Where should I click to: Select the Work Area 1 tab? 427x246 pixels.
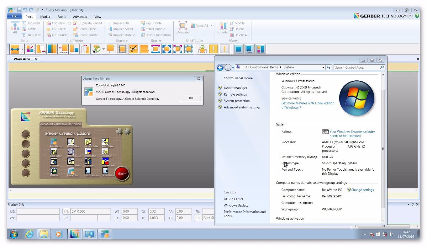[23, 59]
